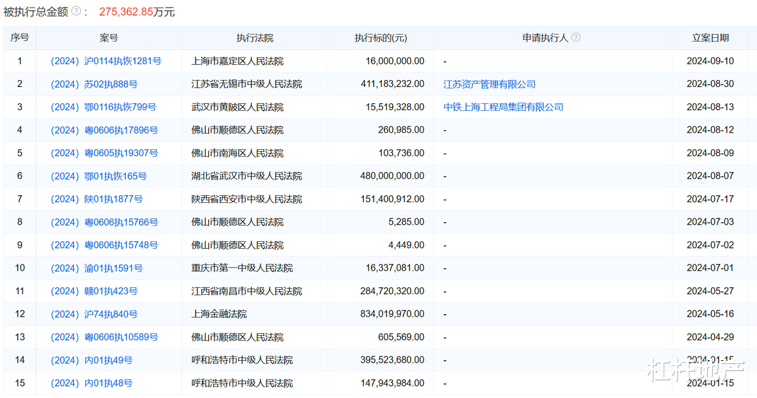Viewport: 757px width, 398px height.
Task: Click amount 147,943,984.00
Action: pos(392,383)
